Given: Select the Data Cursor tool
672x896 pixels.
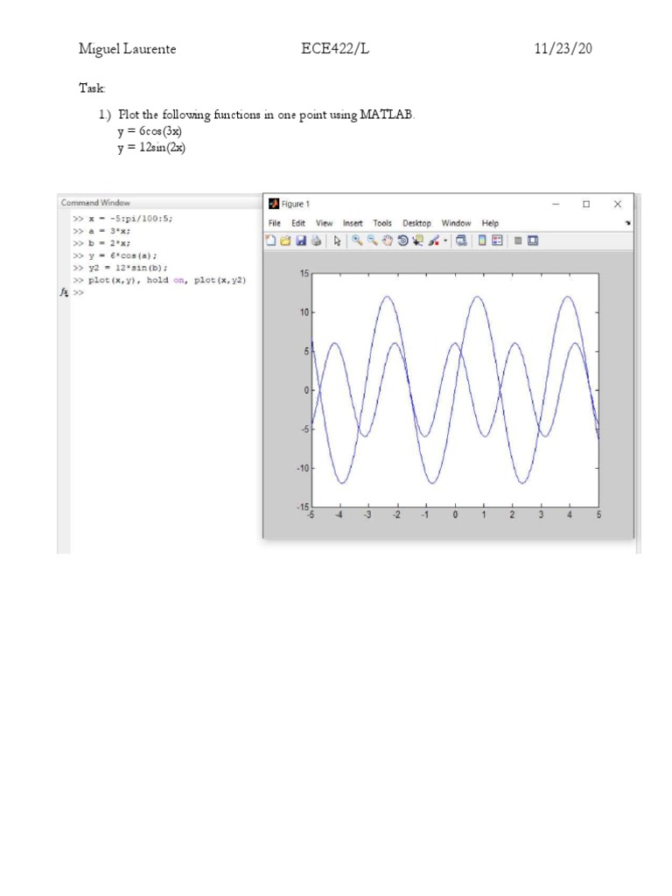Looking at the screenshot, I should pos(417,241).
